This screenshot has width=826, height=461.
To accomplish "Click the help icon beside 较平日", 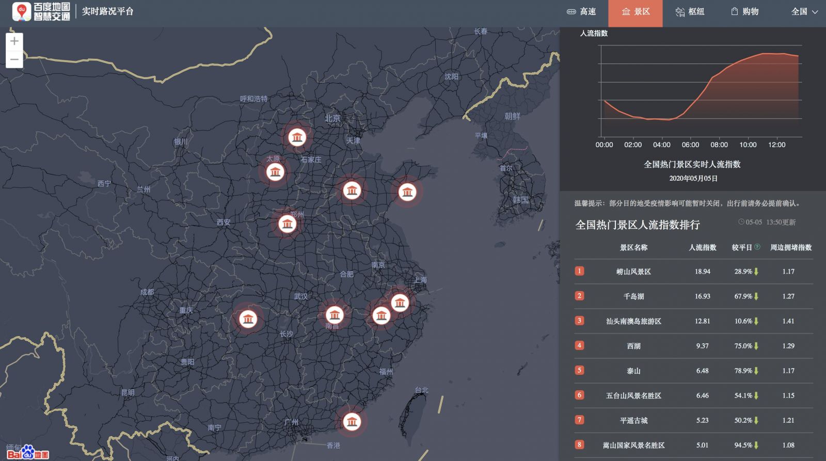I will pos(757,247).
